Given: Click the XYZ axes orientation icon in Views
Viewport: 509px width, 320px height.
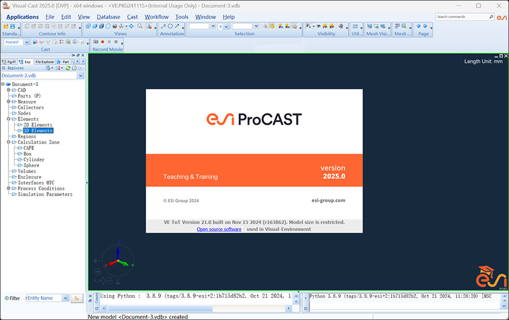Looking at the screenshot, I should click(x=121, y=27).
